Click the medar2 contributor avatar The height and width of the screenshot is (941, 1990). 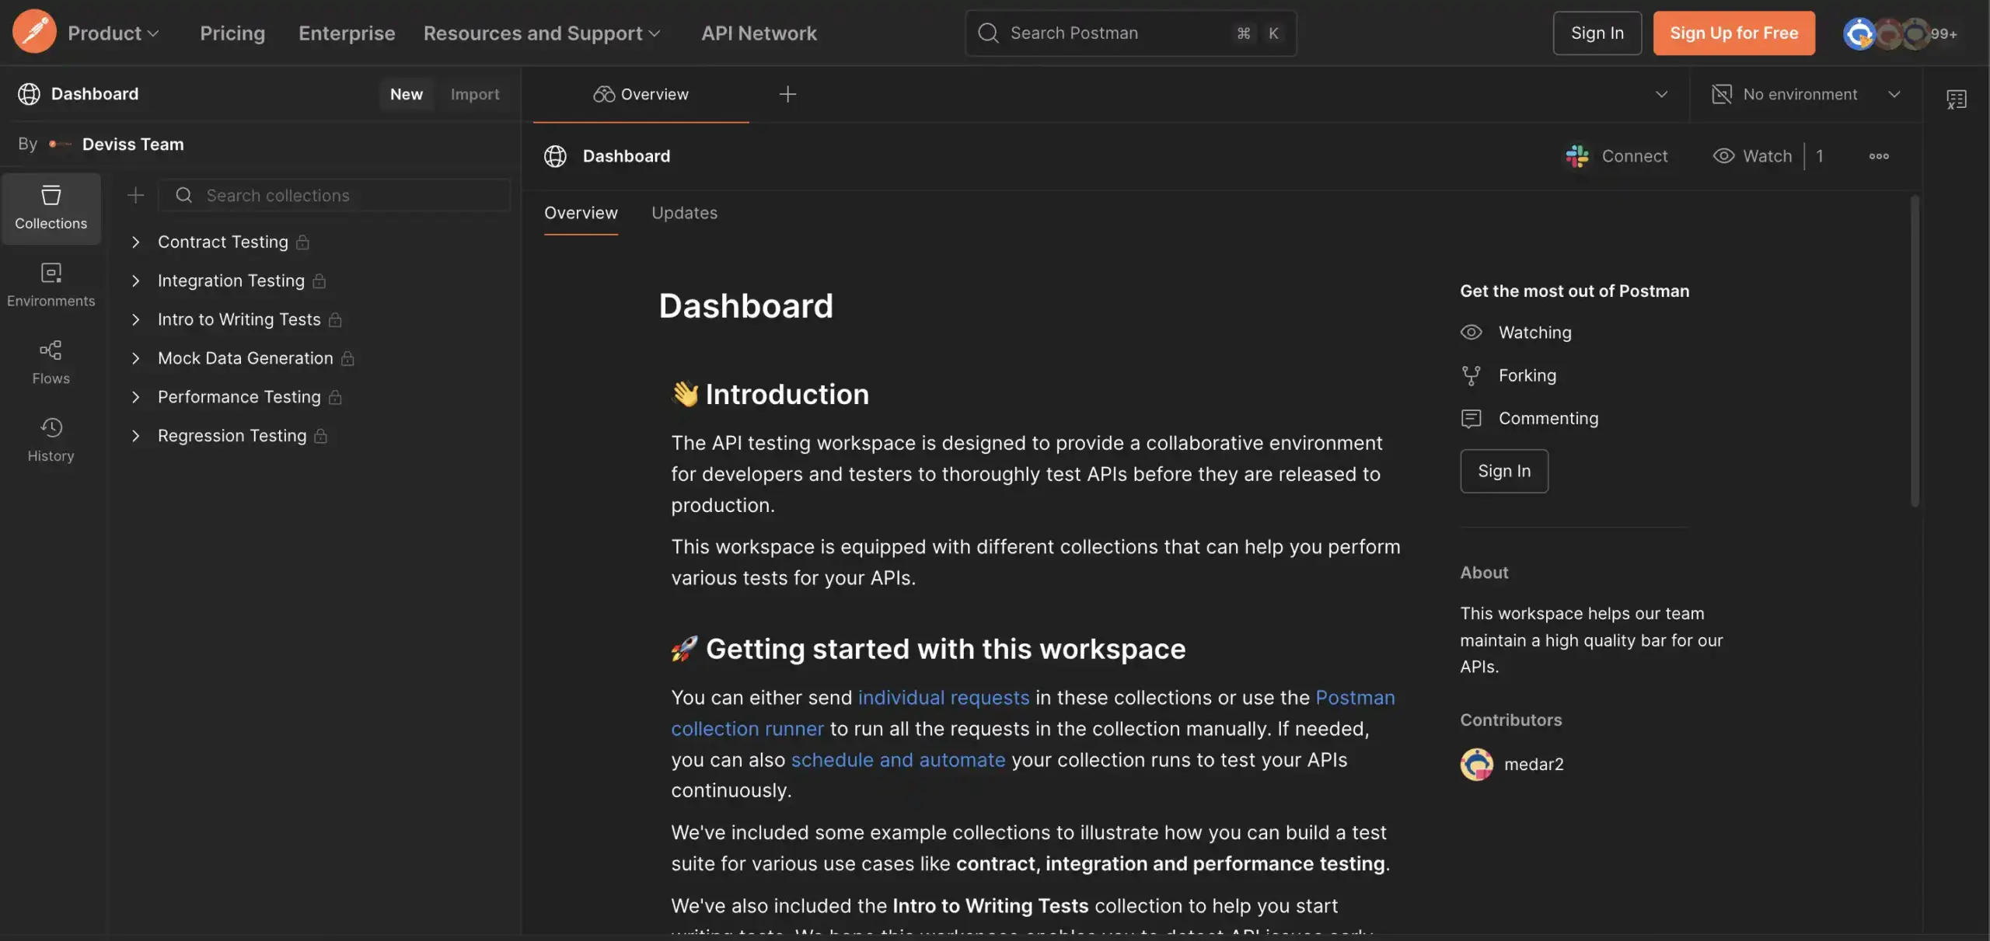coord(1476,765)
